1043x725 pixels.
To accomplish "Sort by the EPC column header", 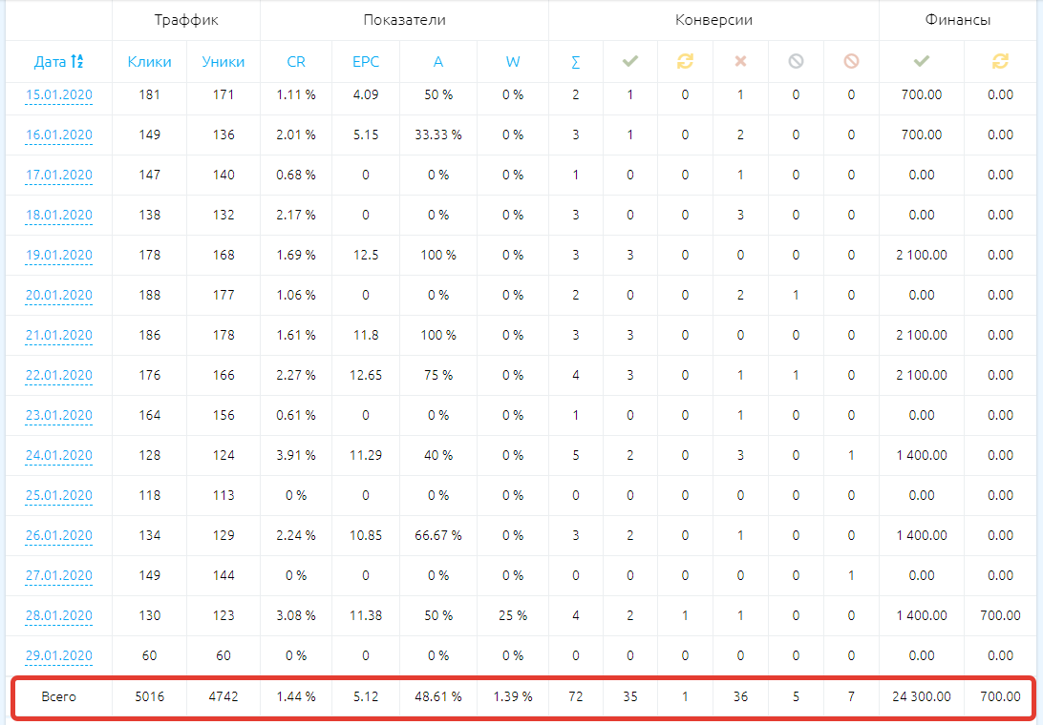I will [366, 62].
